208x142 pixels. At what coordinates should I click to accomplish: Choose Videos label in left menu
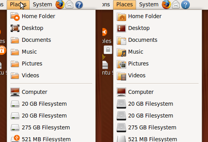30,75
